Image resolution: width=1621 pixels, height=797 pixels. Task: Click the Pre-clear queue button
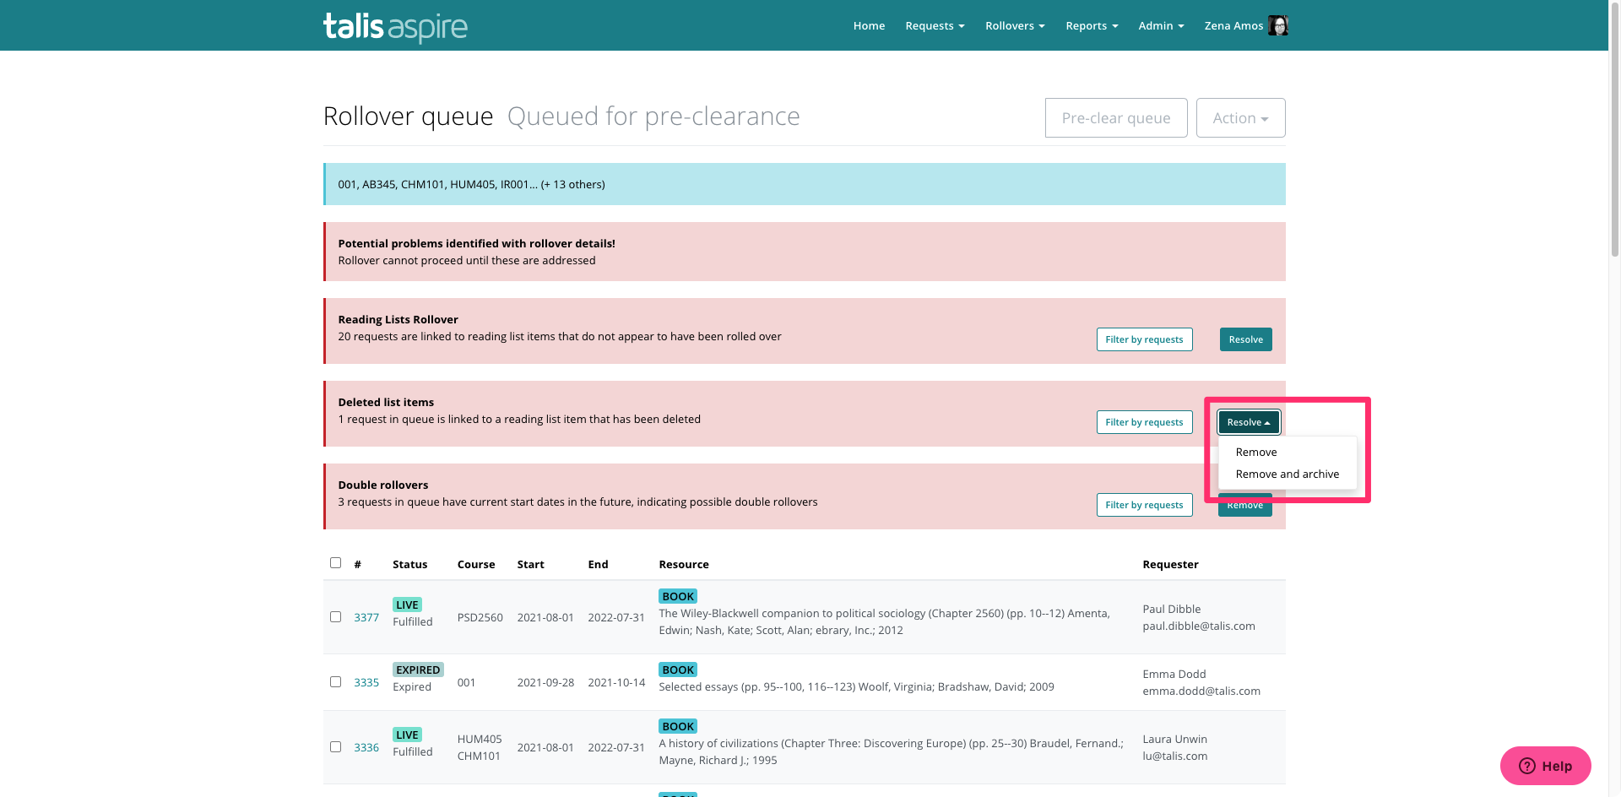coord(1115,118)
